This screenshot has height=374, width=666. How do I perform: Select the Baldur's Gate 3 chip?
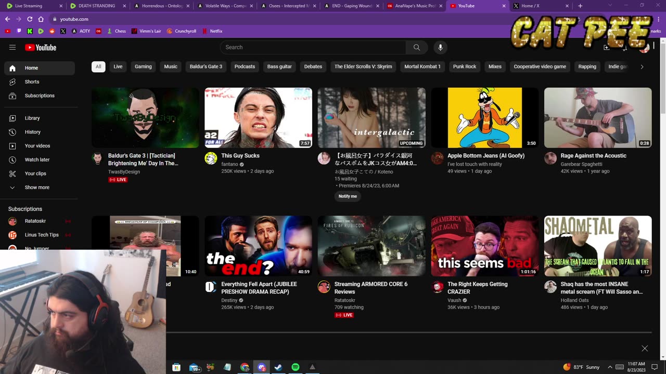(206, 66)
